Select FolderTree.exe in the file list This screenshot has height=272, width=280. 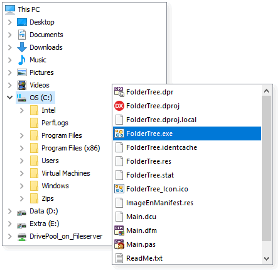point(187,133)
